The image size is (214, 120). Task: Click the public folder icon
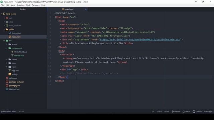(x=7, y=29)
